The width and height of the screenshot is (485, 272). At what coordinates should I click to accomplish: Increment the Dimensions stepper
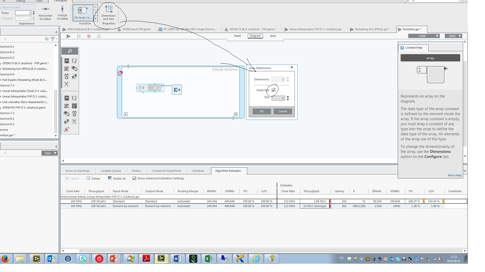(x=288, y=78)
